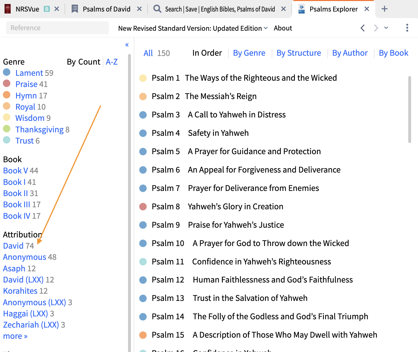
Task: Click the NRSVue Bible icon
Action: [7, 8]
